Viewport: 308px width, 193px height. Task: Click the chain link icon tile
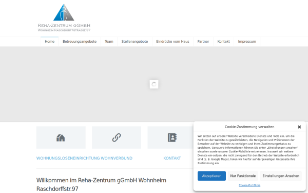point(117,137)
